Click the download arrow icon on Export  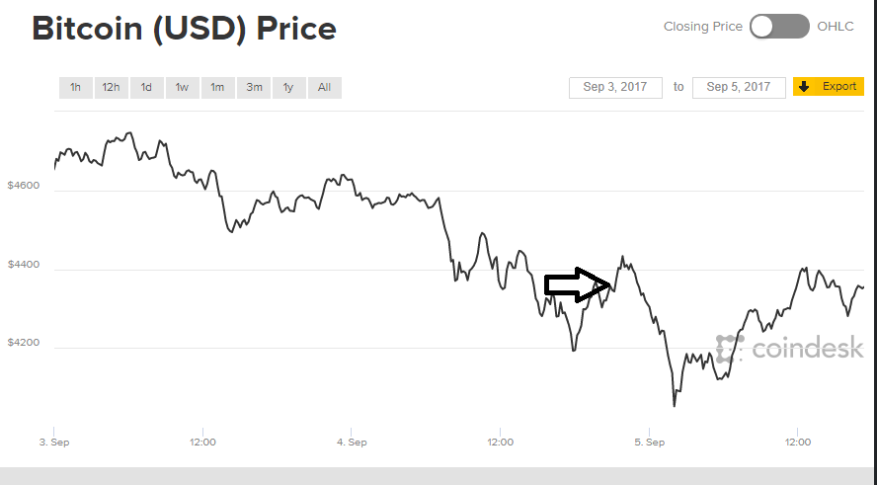(804, 87)
